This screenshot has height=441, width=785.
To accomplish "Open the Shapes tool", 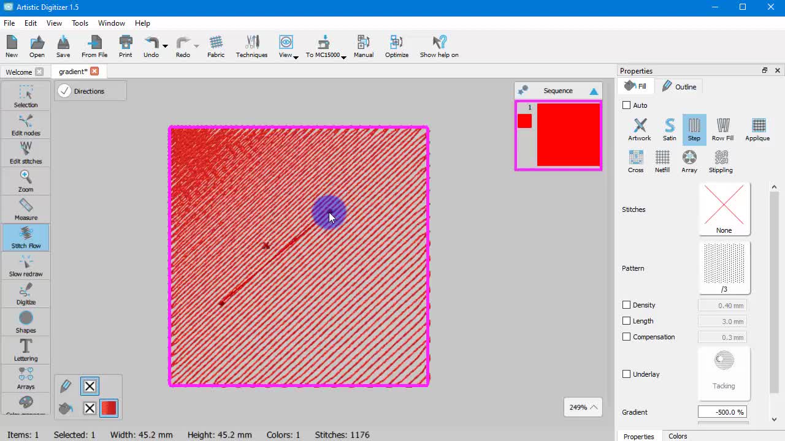I will click(26, 322).
